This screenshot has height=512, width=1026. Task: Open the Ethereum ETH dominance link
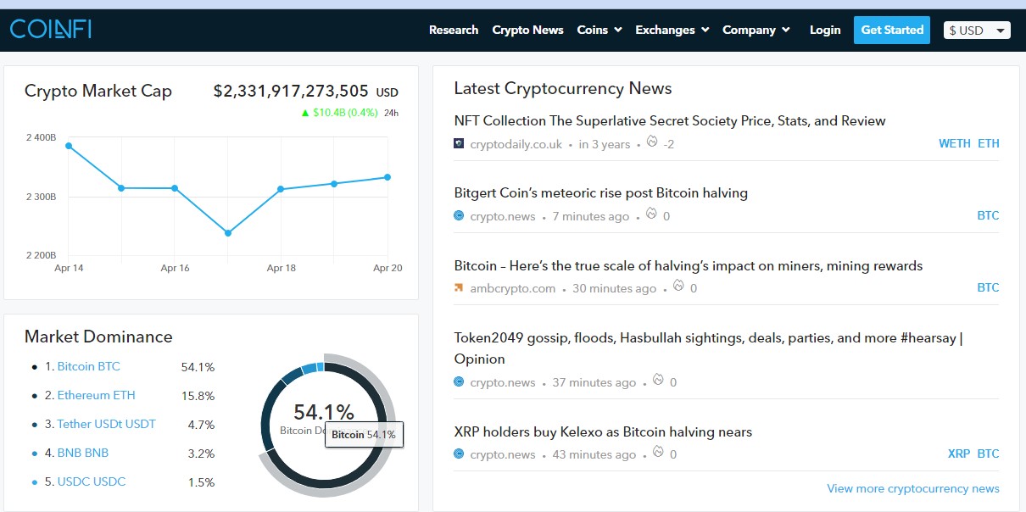(x=96, y=395)
